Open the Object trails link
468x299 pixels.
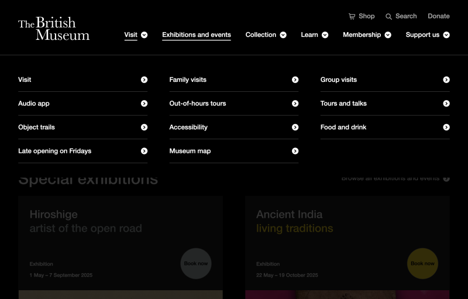click(36, 128)
